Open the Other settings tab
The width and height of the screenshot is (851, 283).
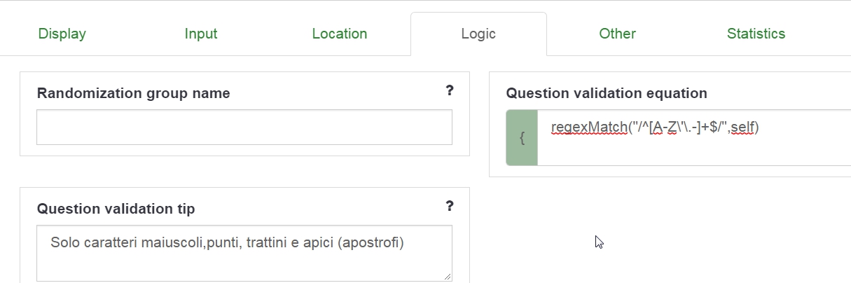pos(617,34)
